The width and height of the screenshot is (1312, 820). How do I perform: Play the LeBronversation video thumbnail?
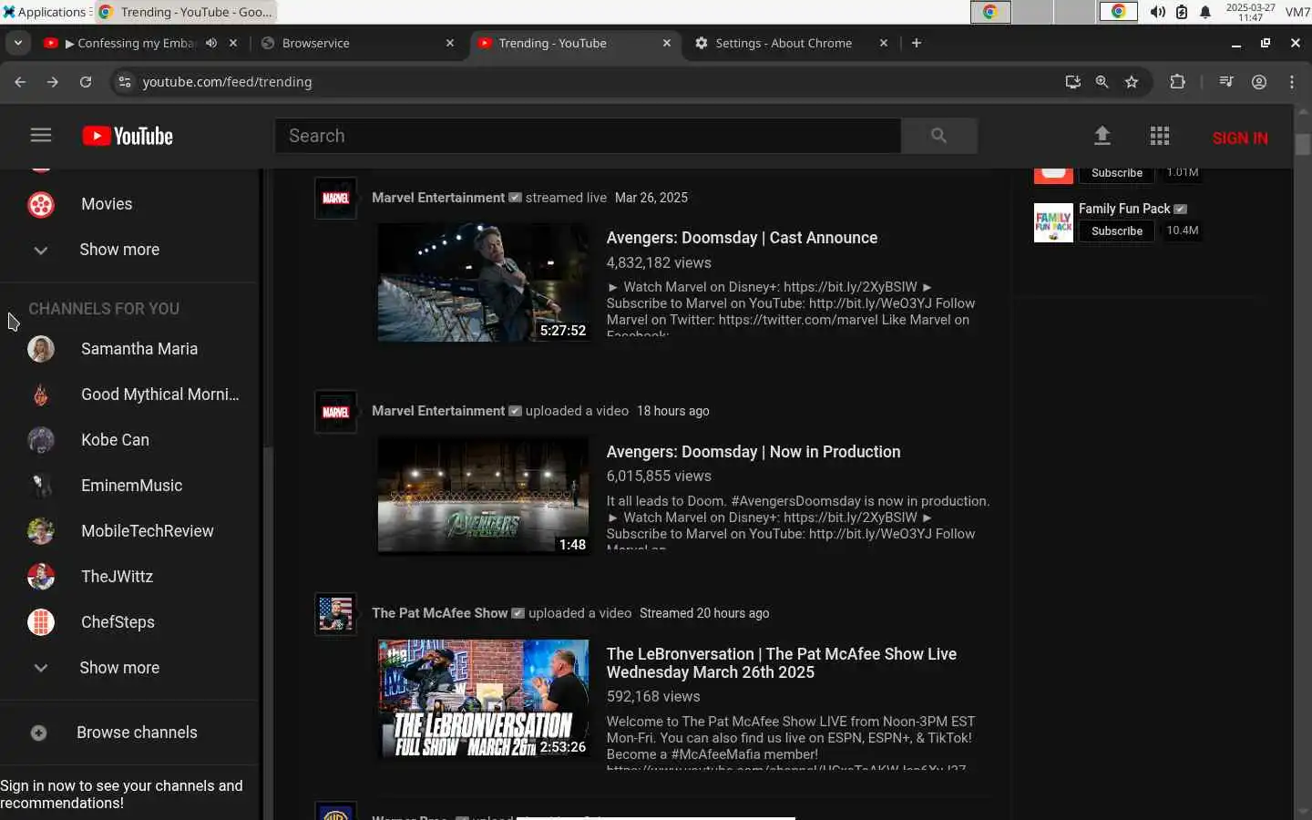coord(484,699)
